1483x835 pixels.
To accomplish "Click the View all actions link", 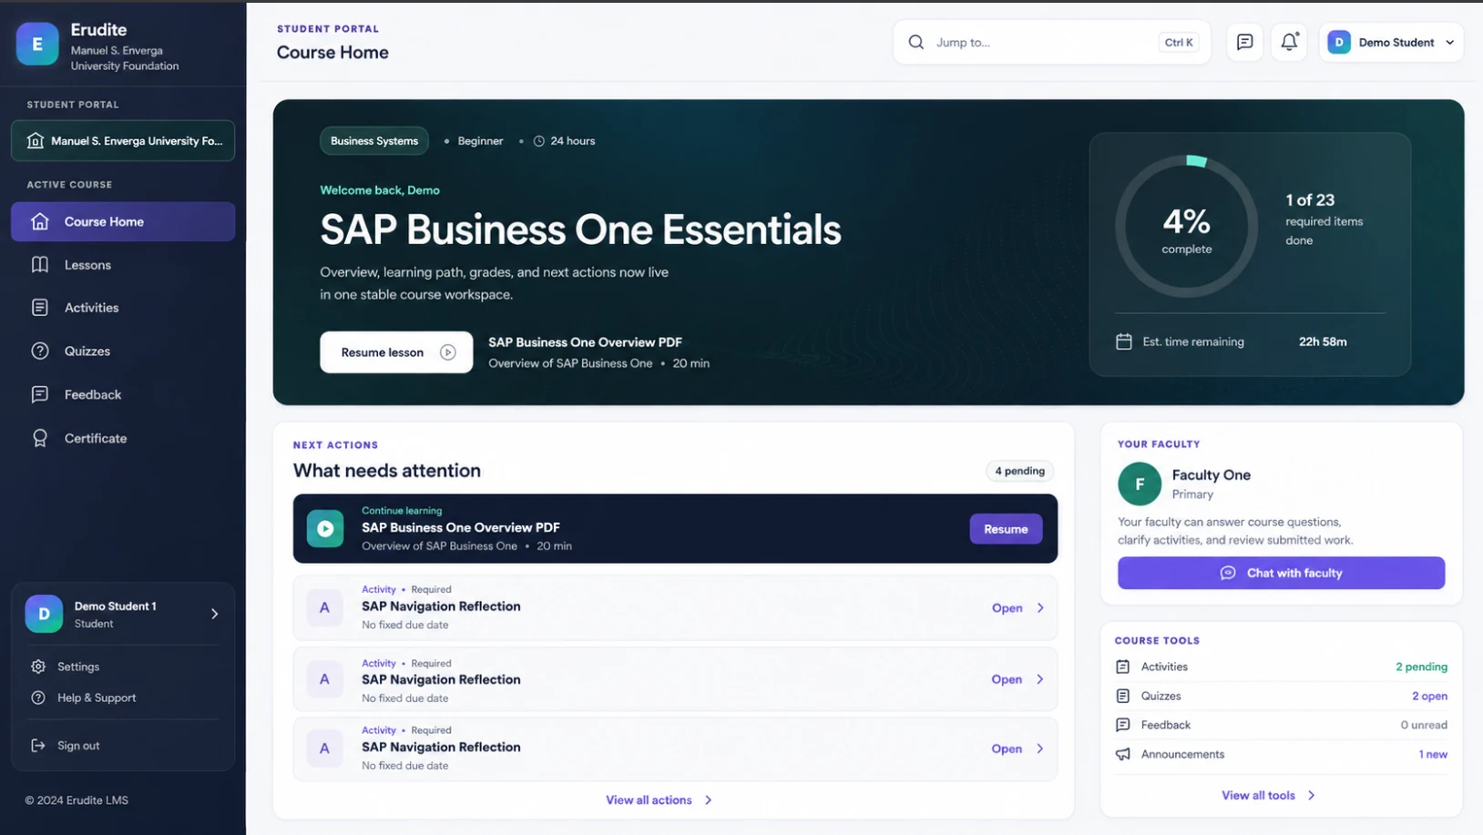I will (649, 800).
